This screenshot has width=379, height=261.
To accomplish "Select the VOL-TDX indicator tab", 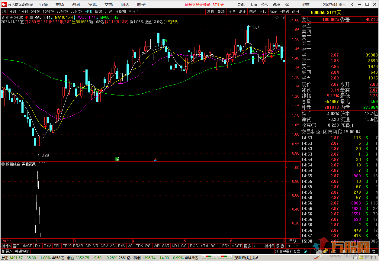I will pyautogui.click(x=135, y=246).
